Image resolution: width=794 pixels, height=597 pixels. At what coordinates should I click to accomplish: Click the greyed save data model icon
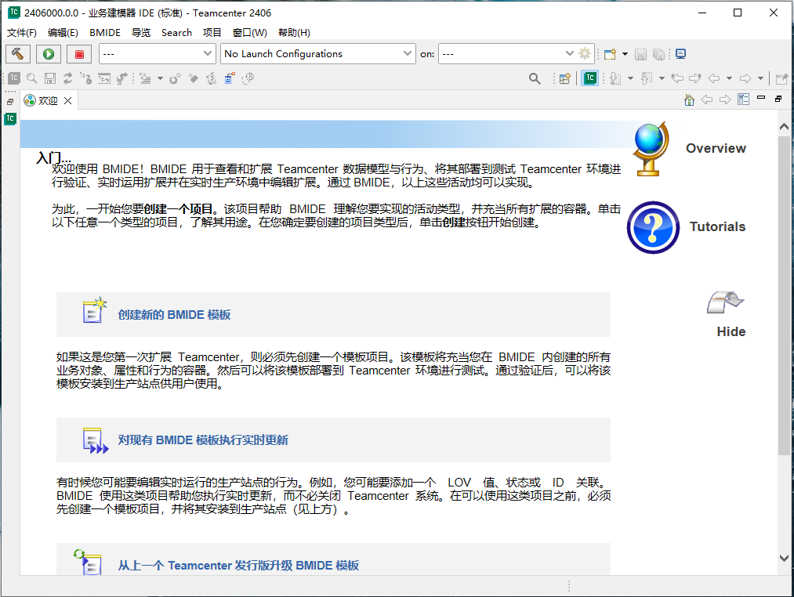(x=49, y=78)
